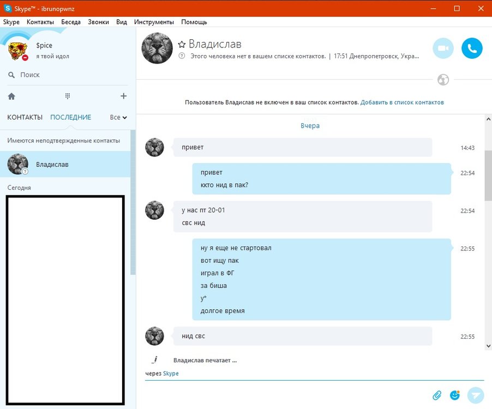Expand the Все contacts filter dropdown
Screen dimensions: 492x409
[x=118, y=117]
